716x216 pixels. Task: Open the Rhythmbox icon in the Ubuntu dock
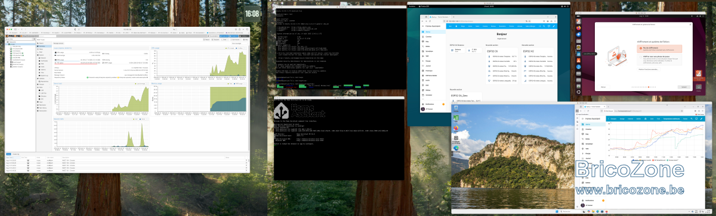click(x=578, y=47)
